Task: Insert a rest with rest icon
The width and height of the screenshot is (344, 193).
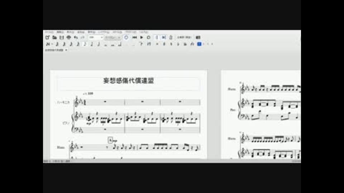Action: pyautogui.click(x=149, y=44)
